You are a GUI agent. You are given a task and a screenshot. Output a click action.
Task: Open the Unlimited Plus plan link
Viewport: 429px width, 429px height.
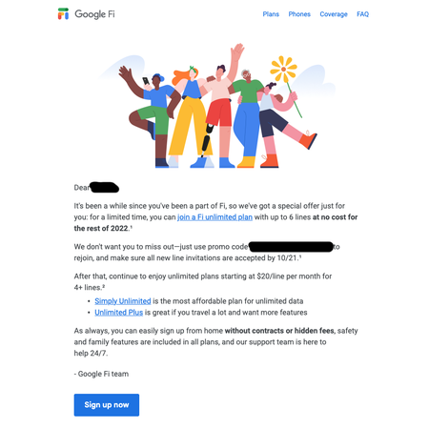118,313
